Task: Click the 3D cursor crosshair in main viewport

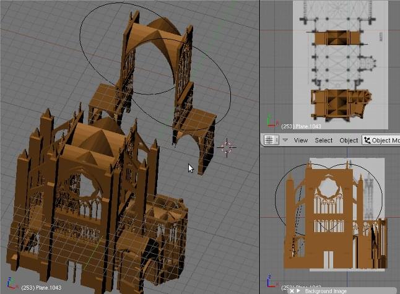Action: [x=227, y=147]
